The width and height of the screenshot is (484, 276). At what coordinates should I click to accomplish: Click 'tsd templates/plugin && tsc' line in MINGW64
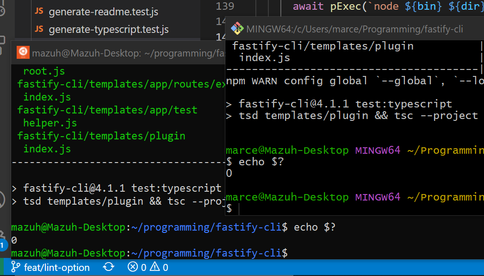point(352,116)
